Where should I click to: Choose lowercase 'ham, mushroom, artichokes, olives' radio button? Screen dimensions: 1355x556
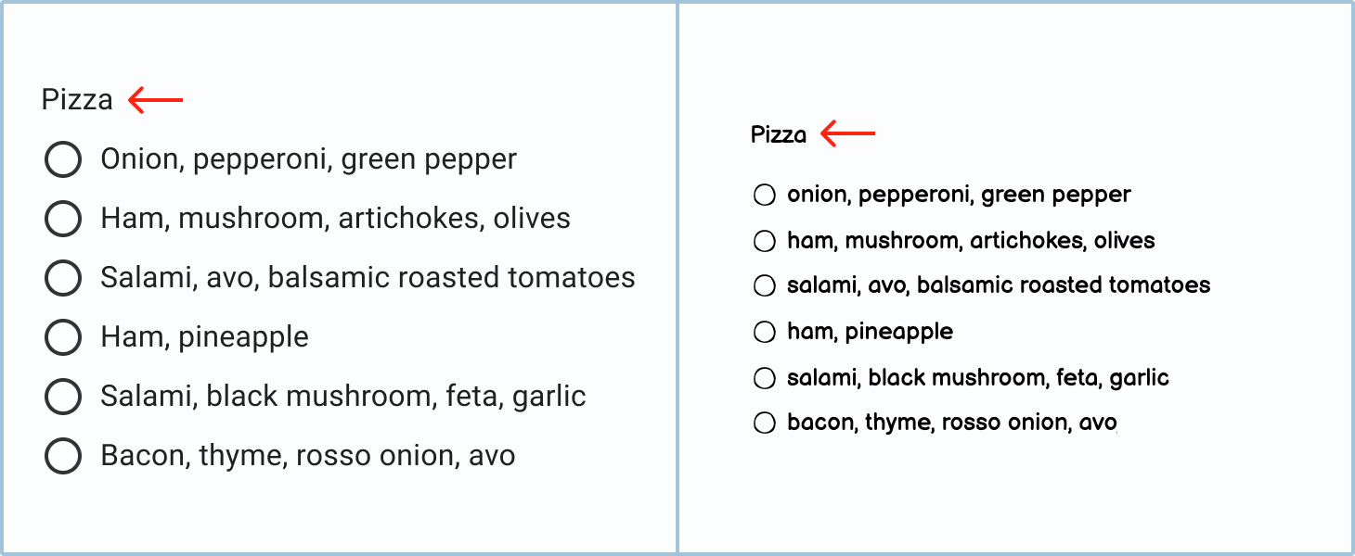(764, 241)
